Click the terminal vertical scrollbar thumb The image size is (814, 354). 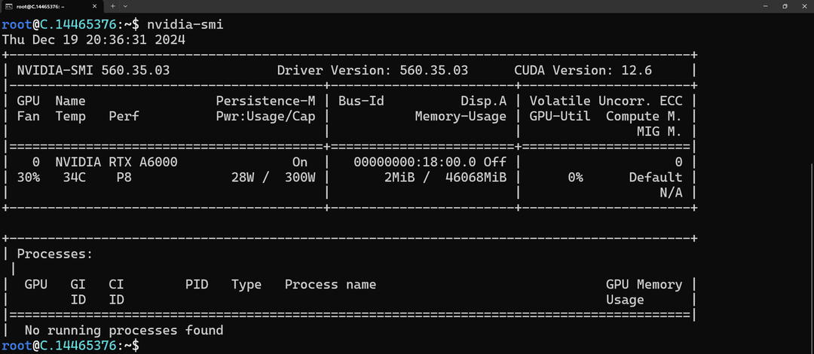pos(812,257)
